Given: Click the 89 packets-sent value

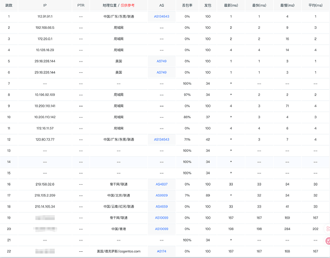Looking at the screenshot, I should [x=208, y=195].
